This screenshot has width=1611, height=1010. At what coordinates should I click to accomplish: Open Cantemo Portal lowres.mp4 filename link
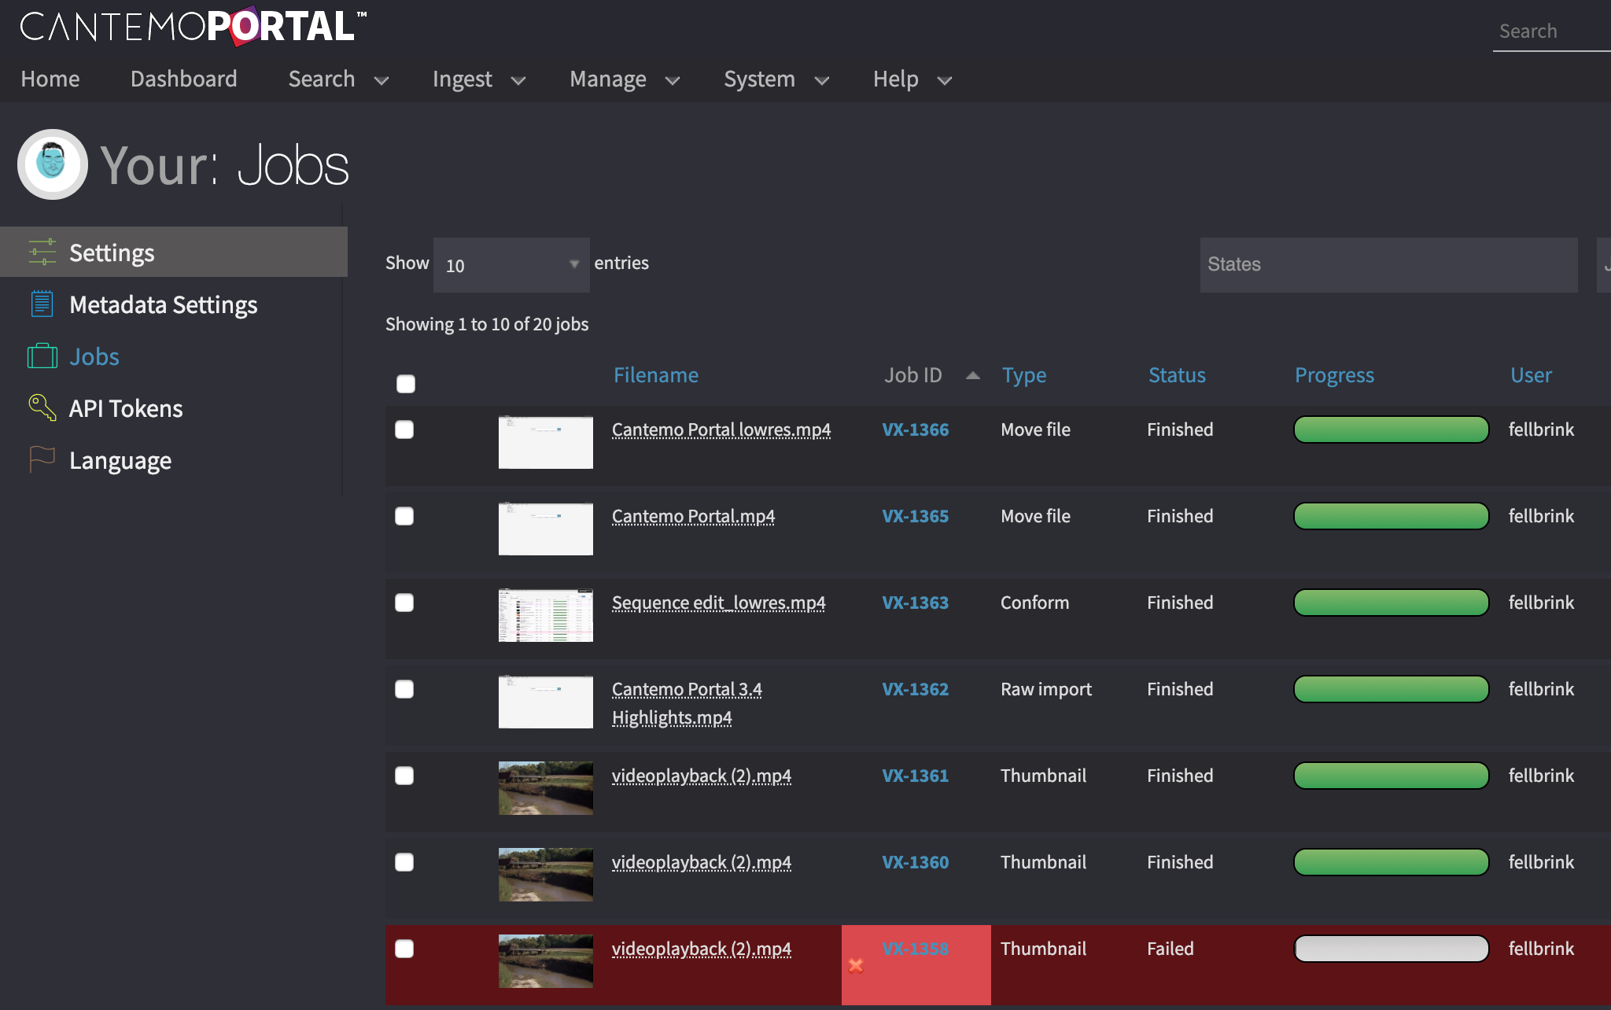coord(721,429)
